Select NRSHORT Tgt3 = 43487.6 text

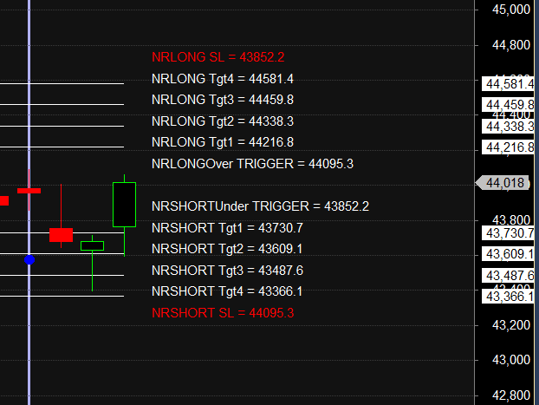pos(227,271)
